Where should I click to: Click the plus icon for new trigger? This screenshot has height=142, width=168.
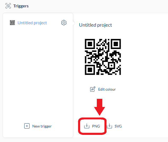pos(27,126)
